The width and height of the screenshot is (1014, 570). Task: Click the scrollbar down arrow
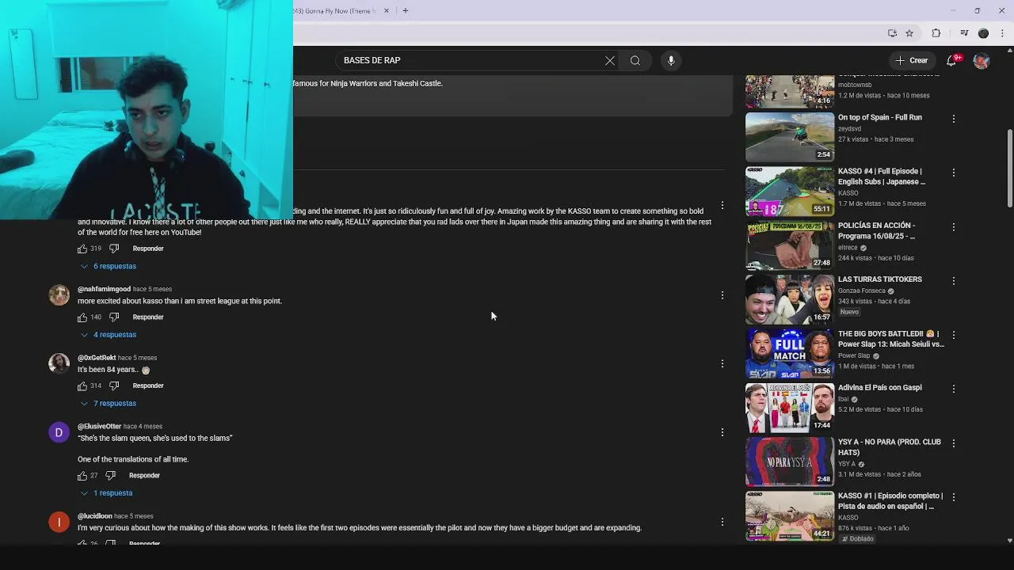coord(1009,540)
